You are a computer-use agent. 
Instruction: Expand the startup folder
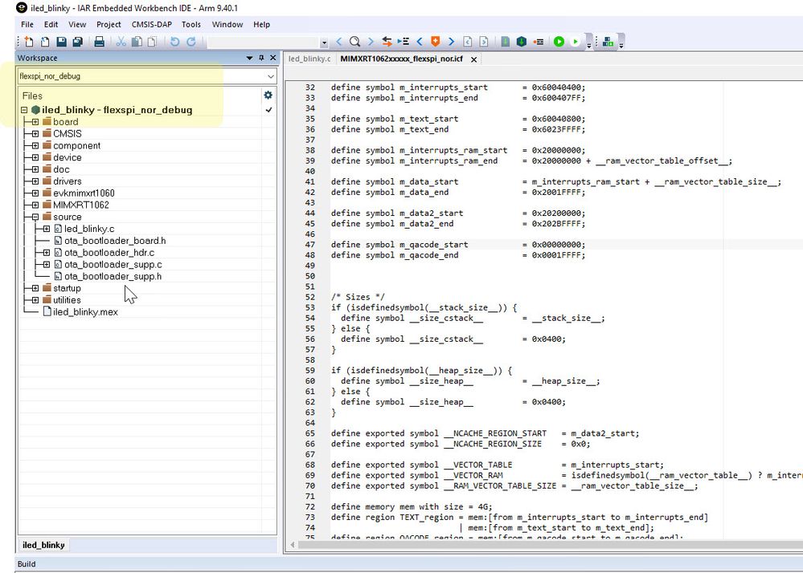pos(35,288)
